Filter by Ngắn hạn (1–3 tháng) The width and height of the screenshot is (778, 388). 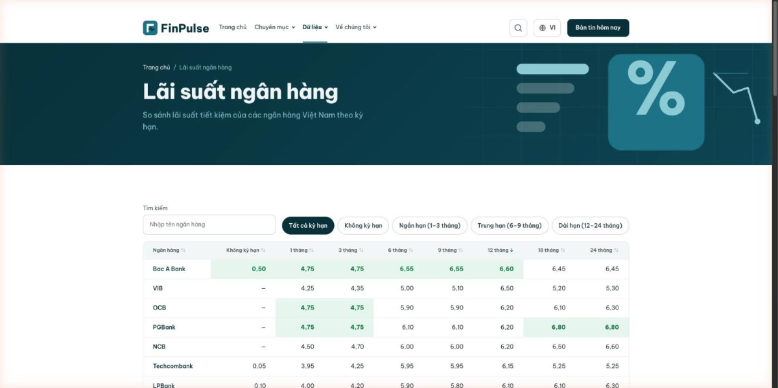pos(430,226)
